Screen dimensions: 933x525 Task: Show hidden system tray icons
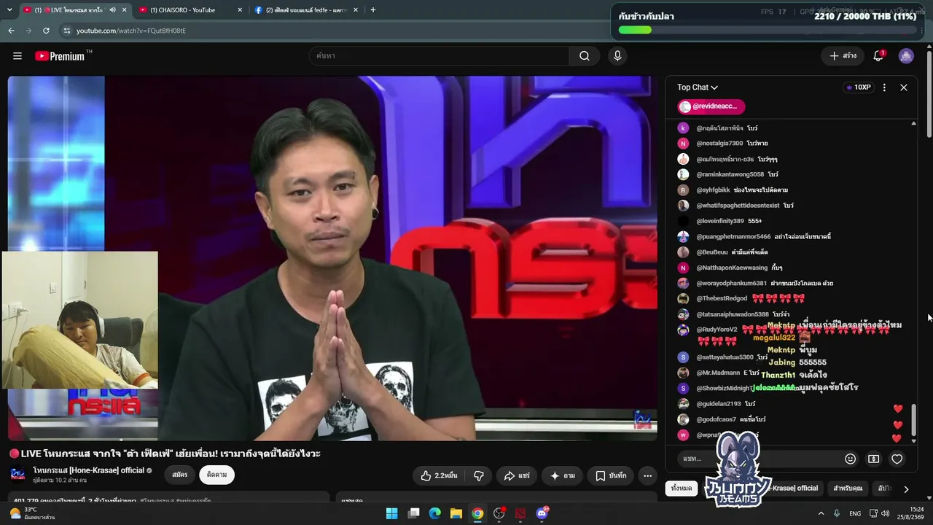click(821, 513)
